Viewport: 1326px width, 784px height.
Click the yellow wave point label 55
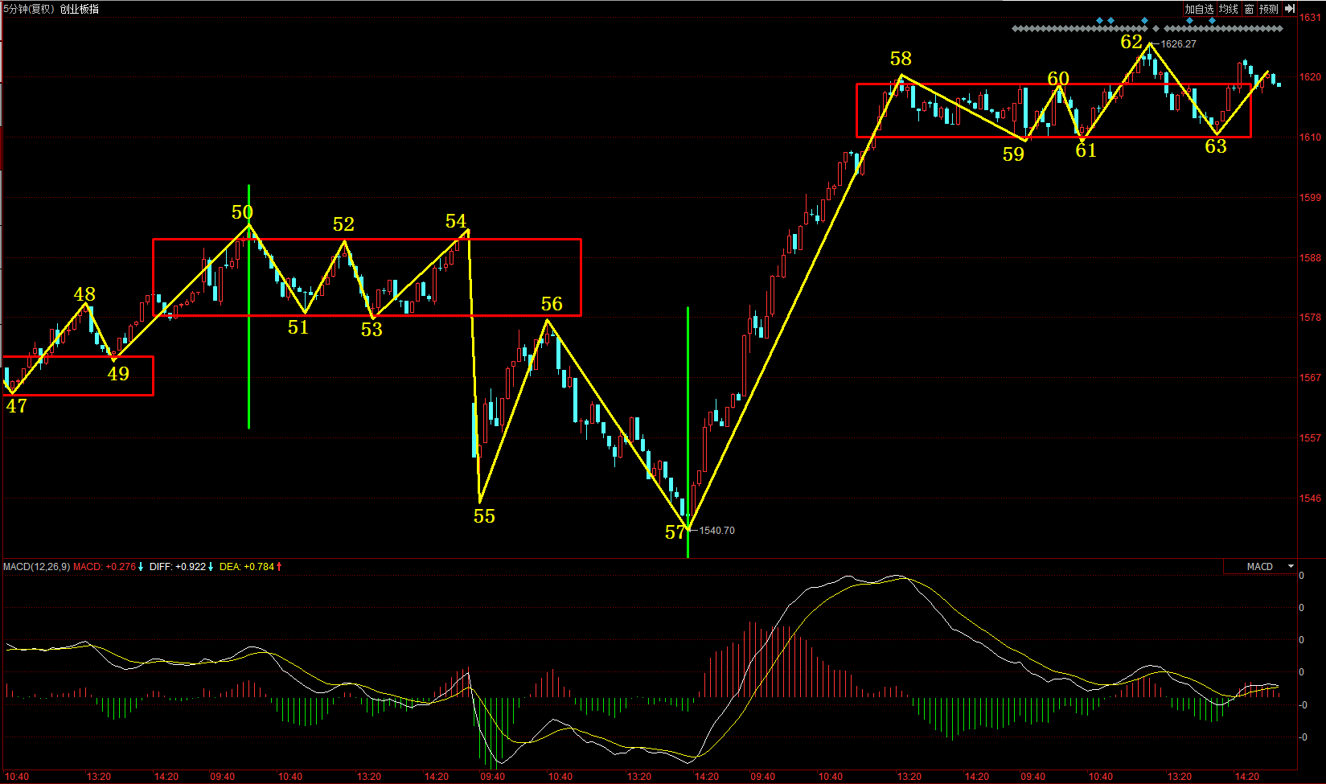tap(484, 516)
